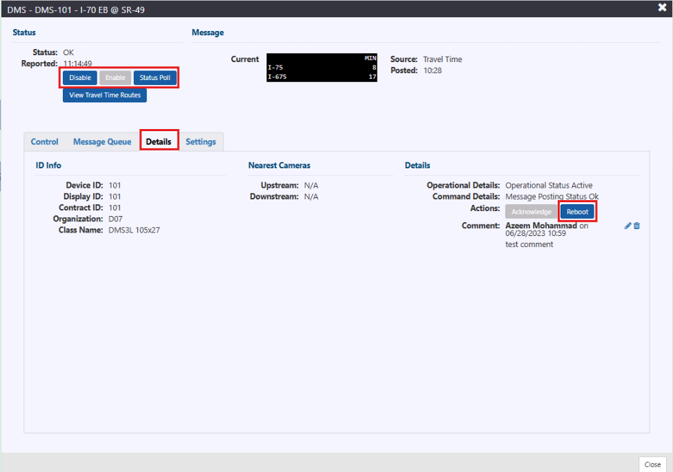Reboot the sign from Actions
The height and width of the screenshot is (472, 673).
pyautogui.click(x=578, y=212)
